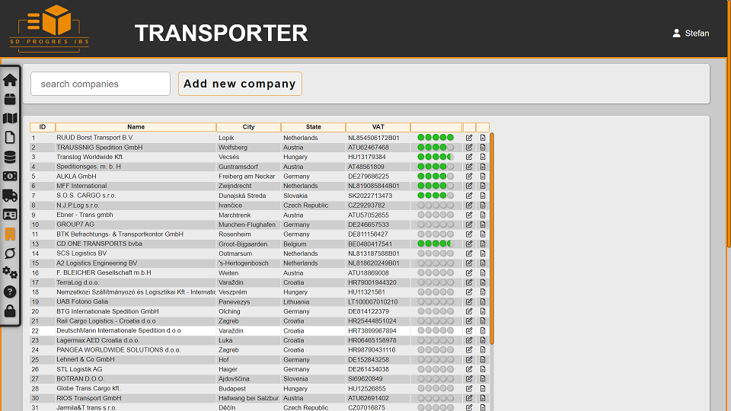Open document icon for TRAUSSNIG Spedition GmbH
The height and width of the screenshot is (411, 731).
483,148
